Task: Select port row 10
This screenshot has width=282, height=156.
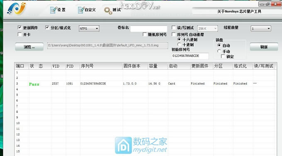Action: pyautogui.click(x=145, y=123)
